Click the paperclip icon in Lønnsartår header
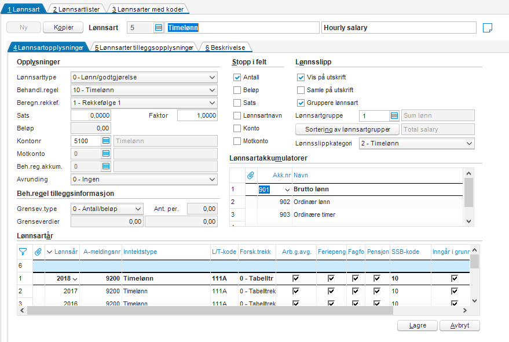This screenshot has width=509, height=342. click(x=38, y=252)
